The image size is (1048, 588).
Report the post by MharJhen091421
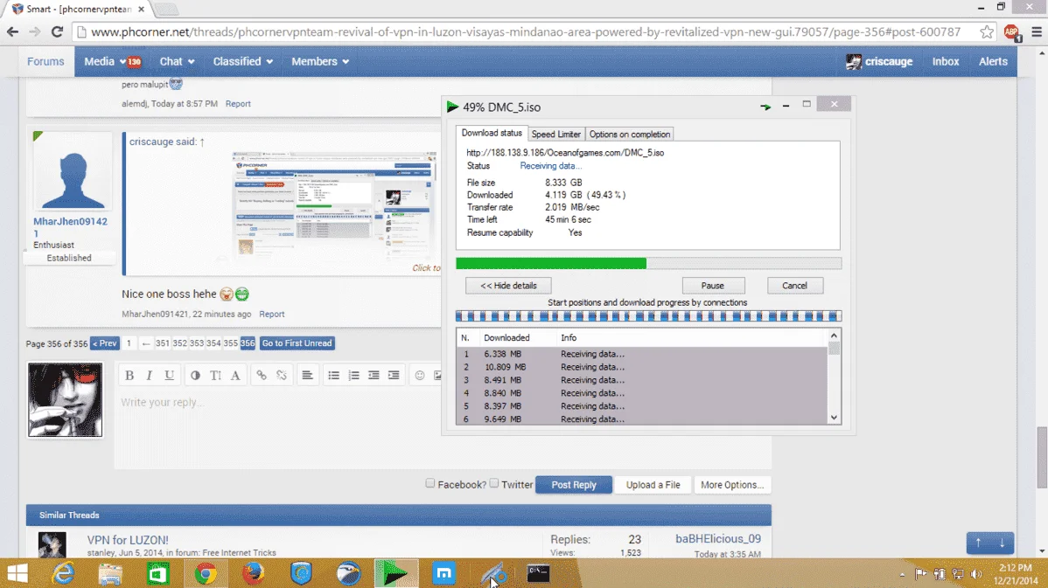pos(272,315)
